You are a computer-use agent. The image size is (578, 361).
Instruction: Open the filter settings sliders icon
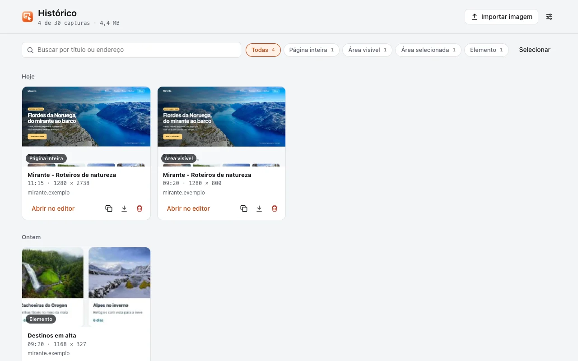[549, 17]
